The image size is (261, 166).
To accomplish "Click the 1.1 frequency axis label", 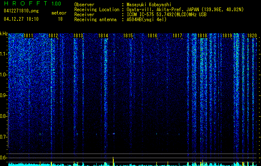I will (x=3, y=54).
